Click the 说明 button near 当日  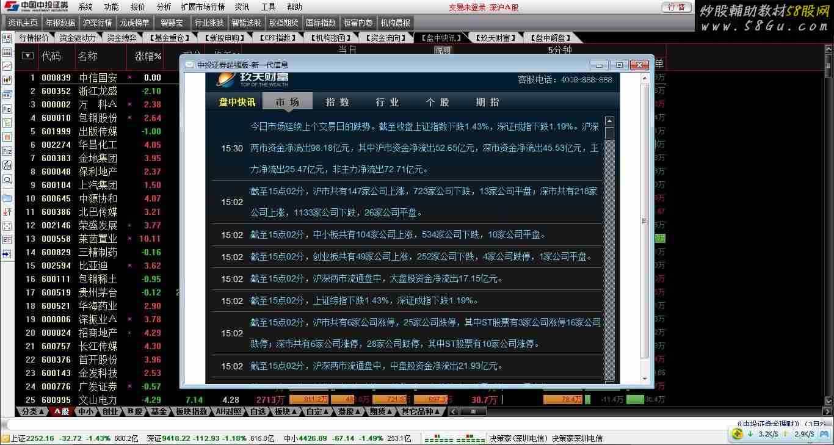(443, 51)
